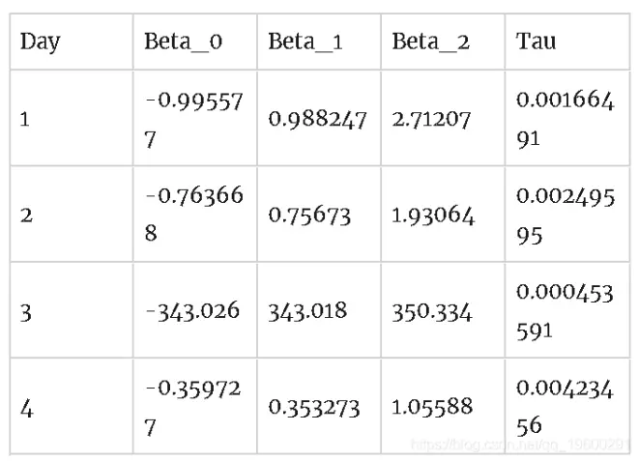Image resolution: width=638 pixels, height=461 pixels.
Task: Select the cell containing 0.988247
Action: click(x=317, y=120)
